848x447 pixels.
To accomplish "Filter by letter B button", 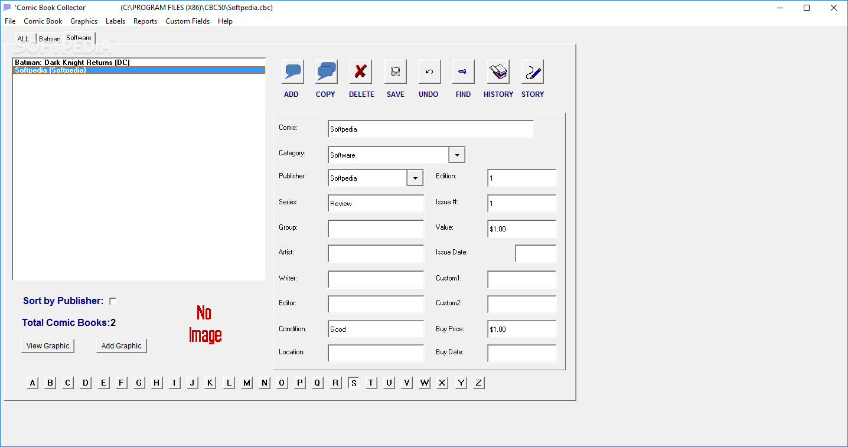I will point(50,383).
